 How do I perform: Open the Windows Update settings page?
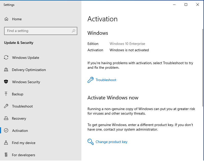point(25,58)
